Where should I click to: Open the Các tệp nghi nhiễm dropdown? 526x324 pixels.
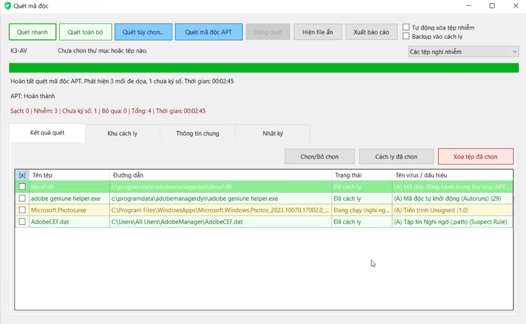tap(463, 52)
